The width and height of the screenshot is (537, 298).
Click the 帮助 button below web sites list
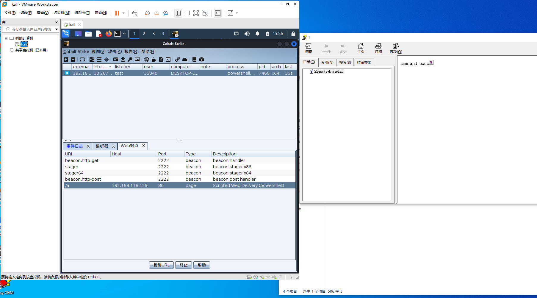202,265
